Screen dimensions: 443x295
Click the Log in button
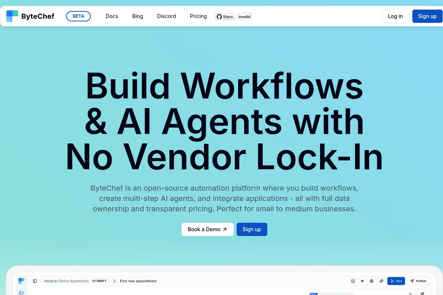(395, 16)
